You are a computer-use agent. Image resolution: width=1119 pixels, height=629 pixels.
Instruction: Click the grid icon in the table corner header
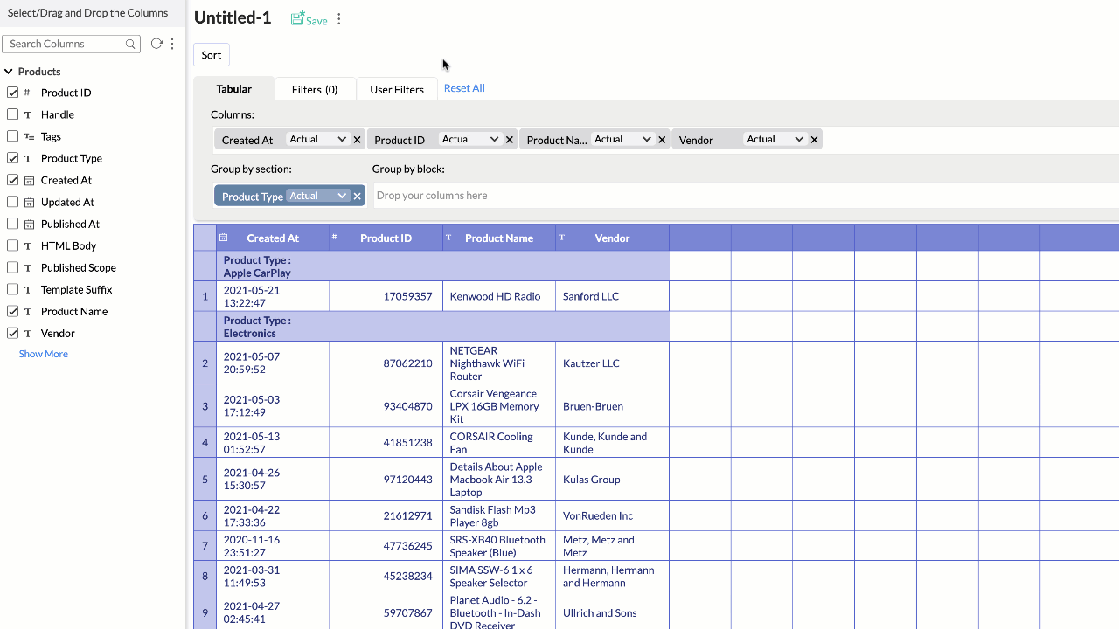224,237
